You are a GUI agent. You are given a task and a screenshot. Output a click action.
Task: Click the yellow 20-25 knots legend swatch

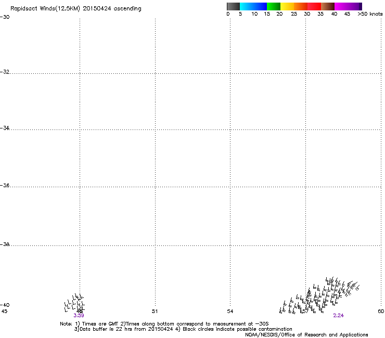[287, 6]
